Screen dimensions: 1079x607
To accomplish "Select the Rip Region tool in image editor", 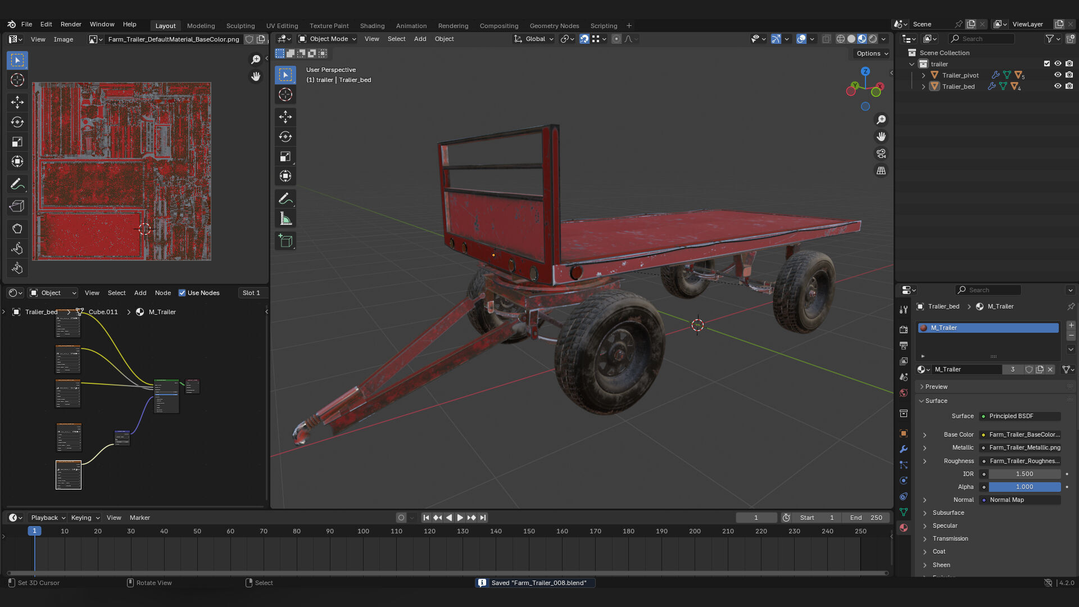I will tap(17, 206).
